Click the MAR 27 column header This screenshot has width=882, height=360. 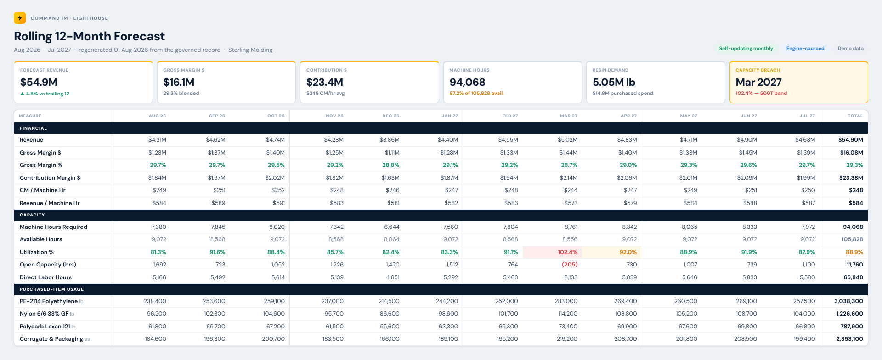(x=568, y=116)
